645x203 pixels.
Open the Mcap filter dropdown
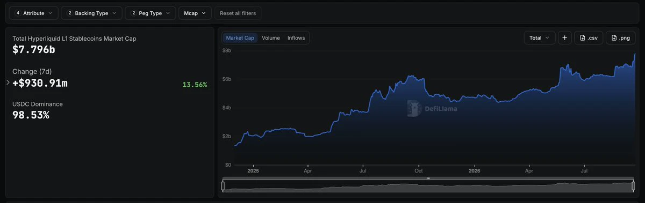pyautogui.click(x=195, y=13)
